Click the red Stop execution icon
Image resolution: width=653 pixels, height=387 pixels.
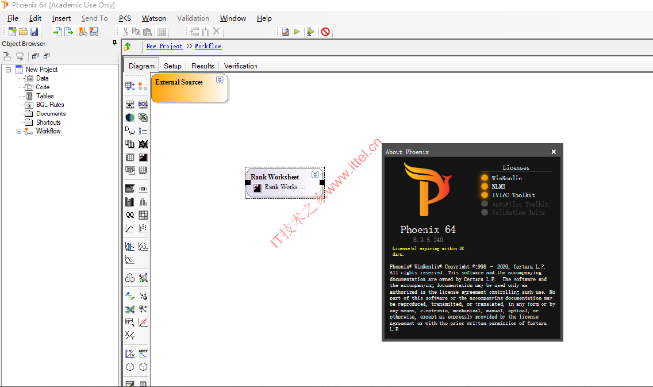[x=326, y=32]
